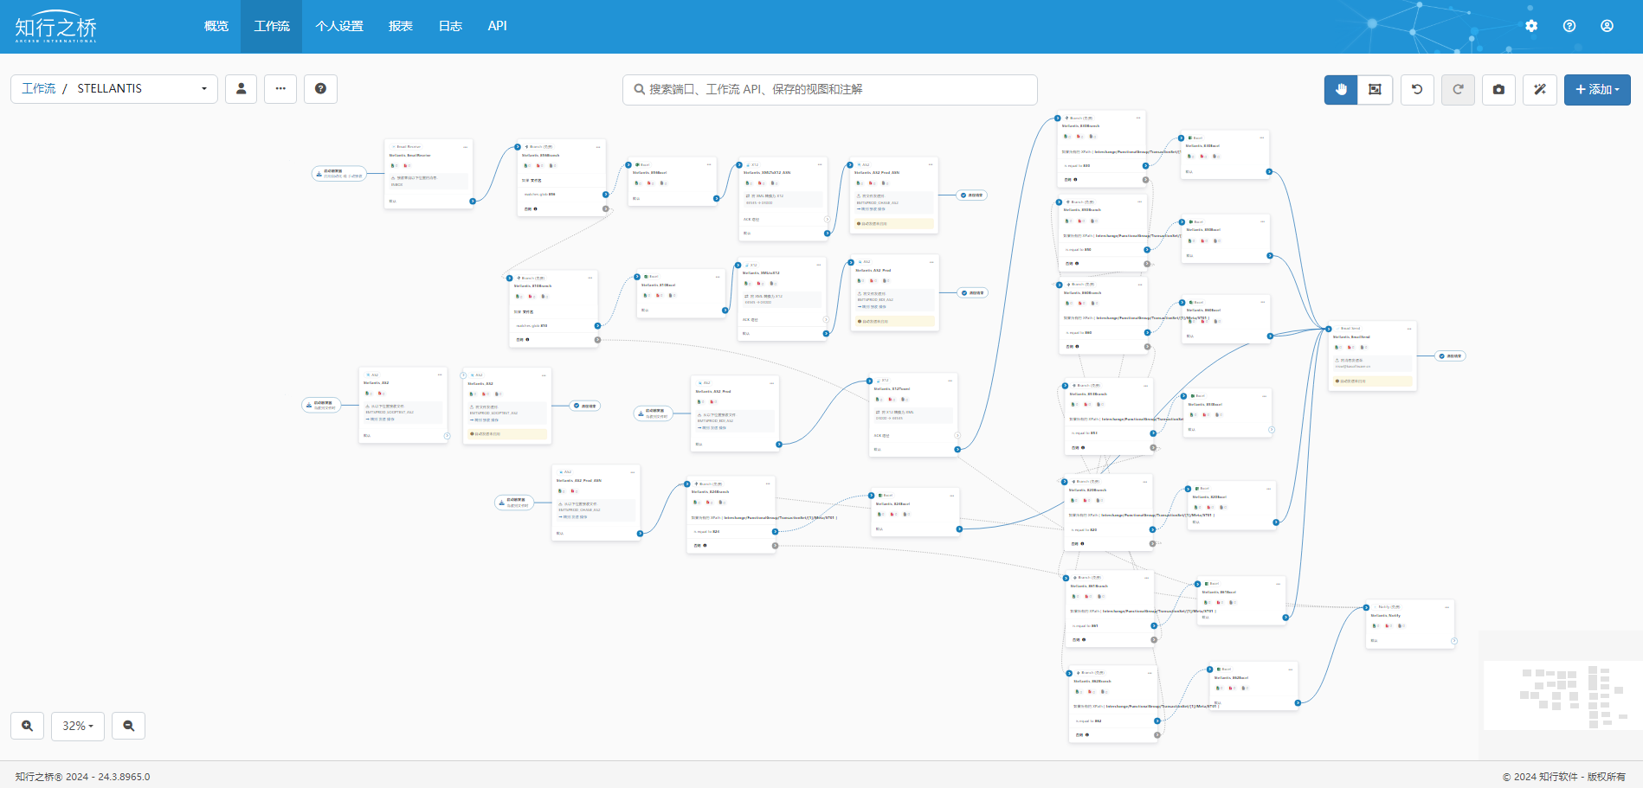Open the Stellantis_810Excel node ellipsis menu

click(x=718, y=277)
